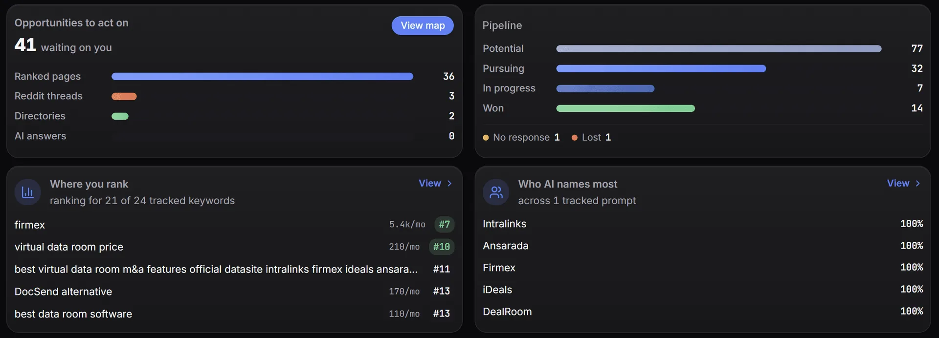Click the AI answers label
939x338 pixels.
click(x=40, y=136)
